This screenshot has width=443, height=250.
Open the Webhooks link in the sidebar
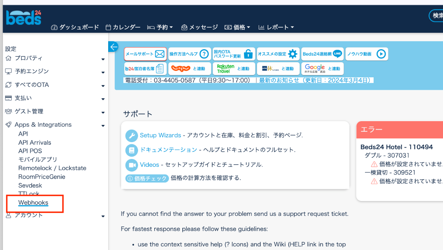pyautogui.click(x=33, y=203)
